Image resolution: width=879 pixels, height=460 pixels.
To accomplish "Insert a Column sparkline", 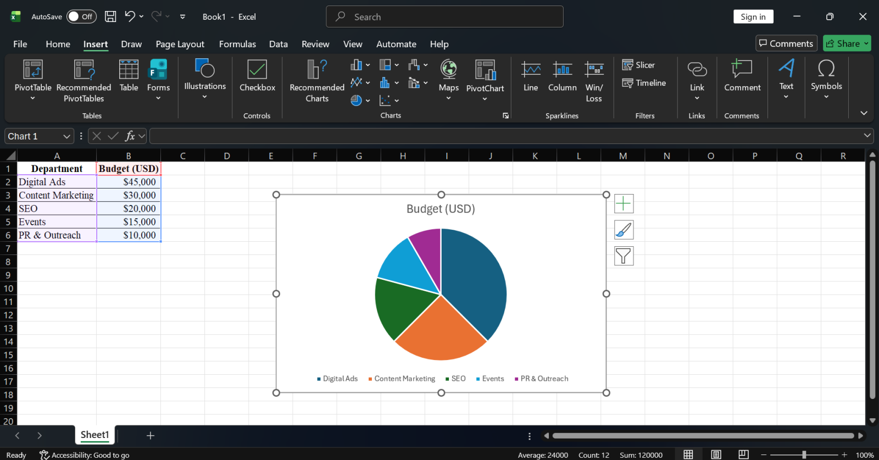I will (x=563, y=76).
